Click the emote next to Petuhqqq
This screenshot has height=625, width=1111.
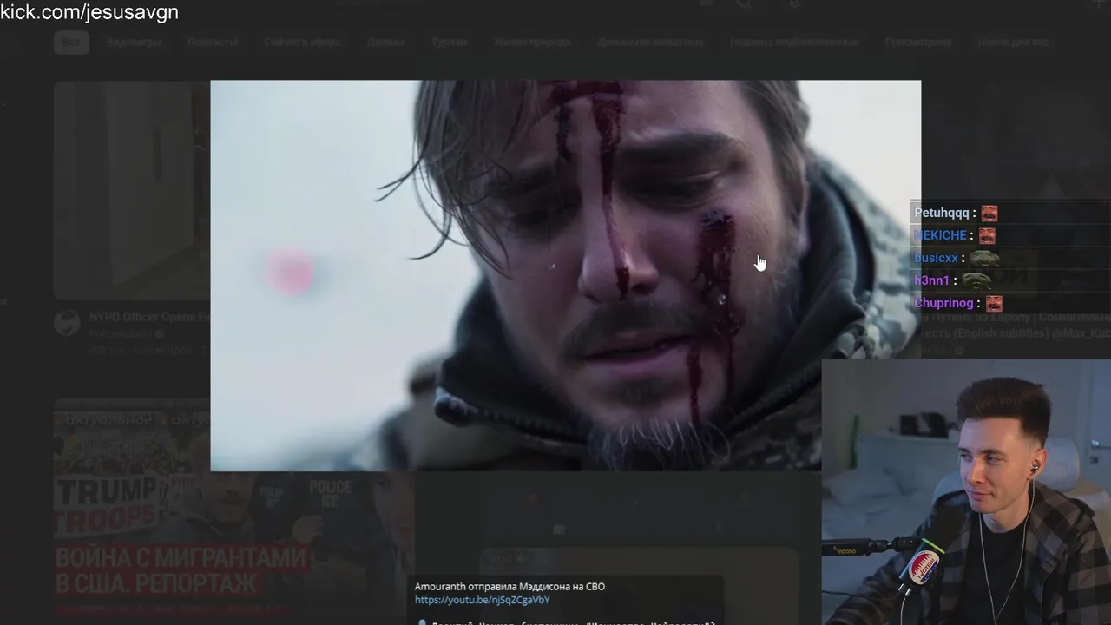point(989,213)
